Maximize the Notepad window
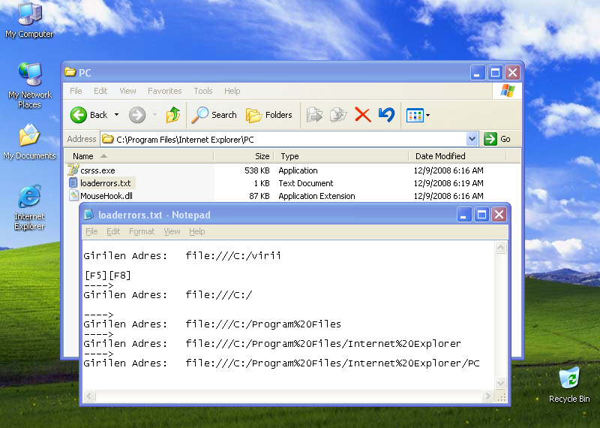 (x=481, y=215)
